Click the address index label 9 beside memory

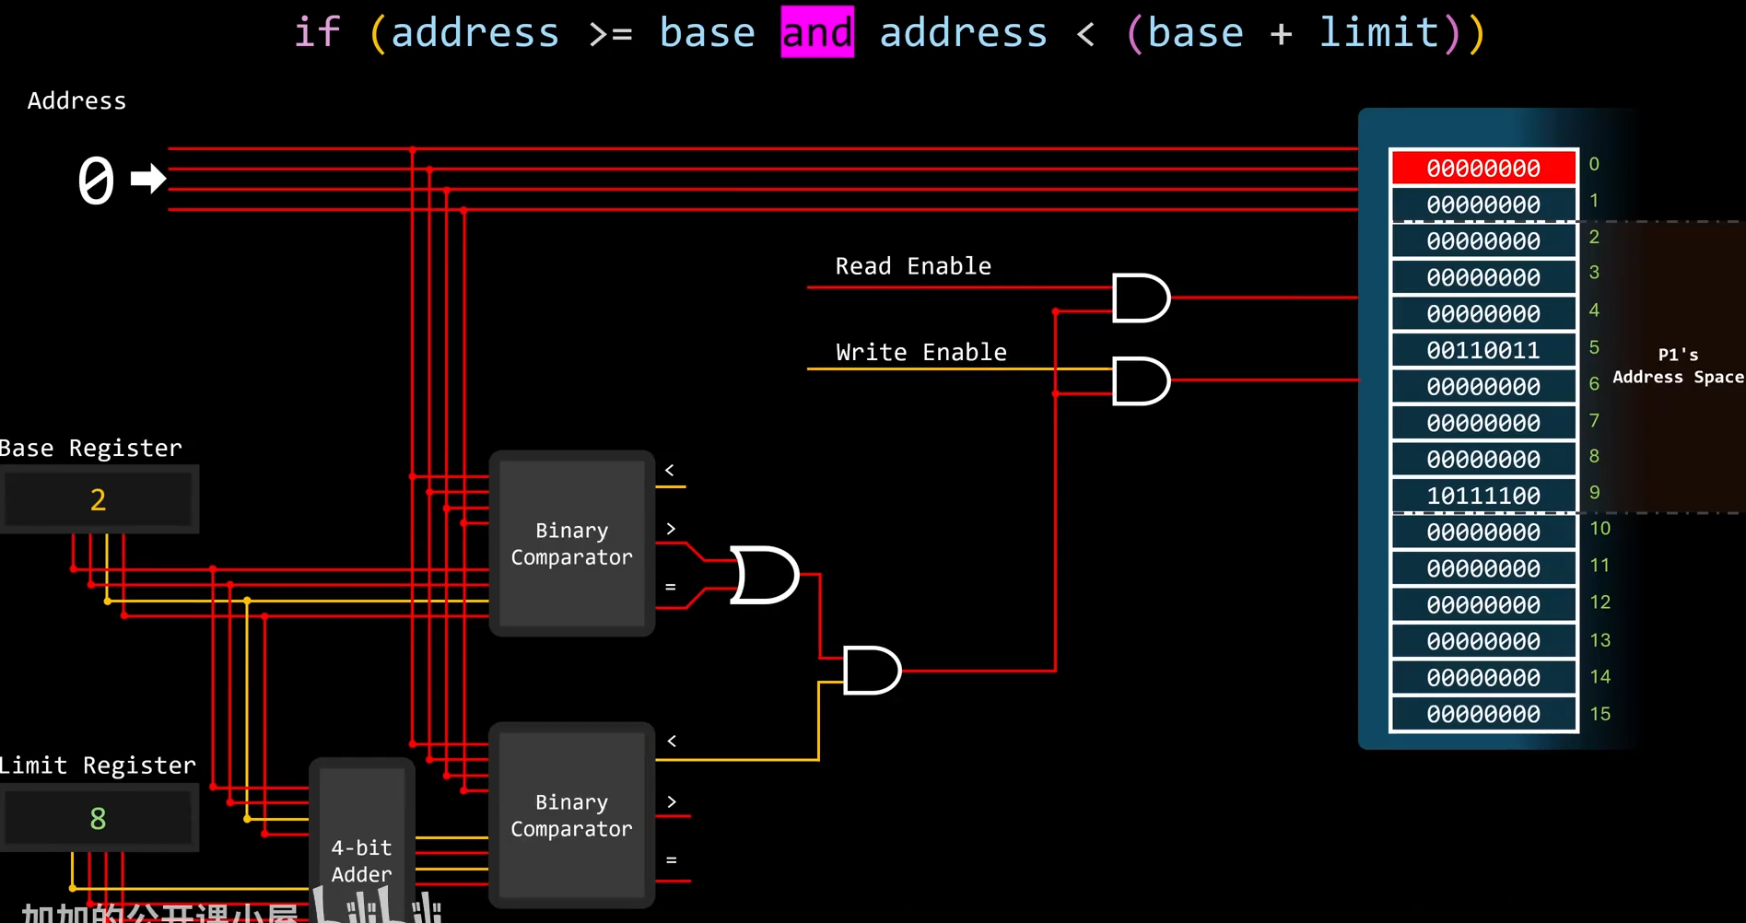tap(1594, 493)
